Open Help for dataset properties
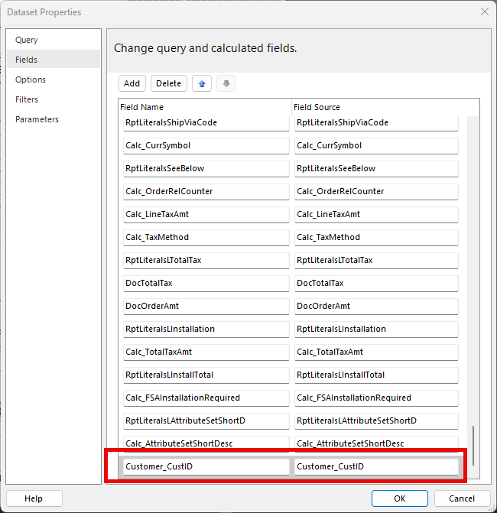497x513 pixels. pyautogui.click(x=34, y=498)
